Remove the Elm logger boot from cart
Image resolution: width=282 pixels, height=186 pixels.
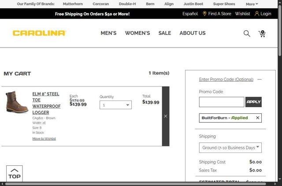(x=166, y=116)
